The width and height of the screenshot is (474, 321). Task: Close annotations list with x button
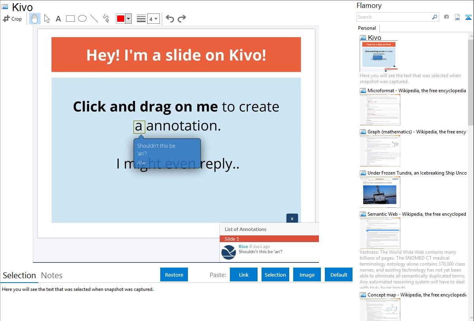pyautogui.click(x=292, y=218)
